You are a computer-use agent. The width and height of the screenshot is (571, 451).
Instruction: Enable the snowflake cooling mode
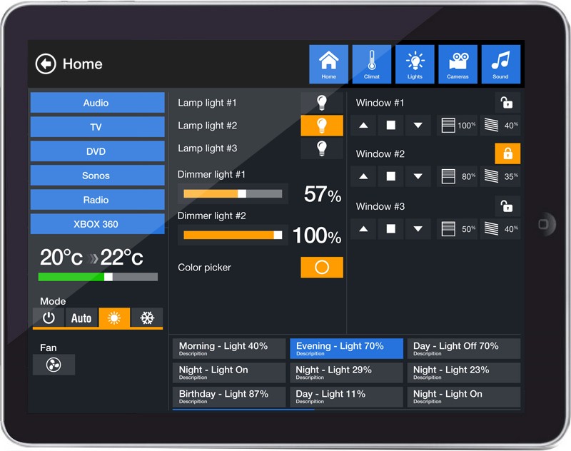tap(146, 318)
